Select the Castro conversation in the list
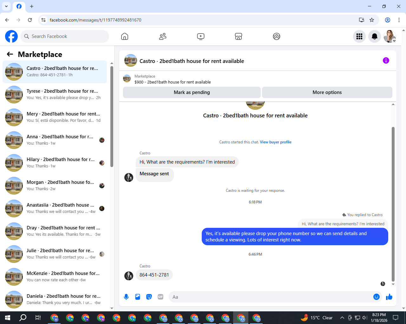The image size is (406, 324). click(55, 72)
